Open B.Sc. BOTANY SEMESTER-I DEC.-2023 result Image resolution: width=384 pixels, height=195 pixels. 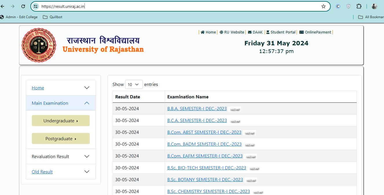click(x=205, y=179)
